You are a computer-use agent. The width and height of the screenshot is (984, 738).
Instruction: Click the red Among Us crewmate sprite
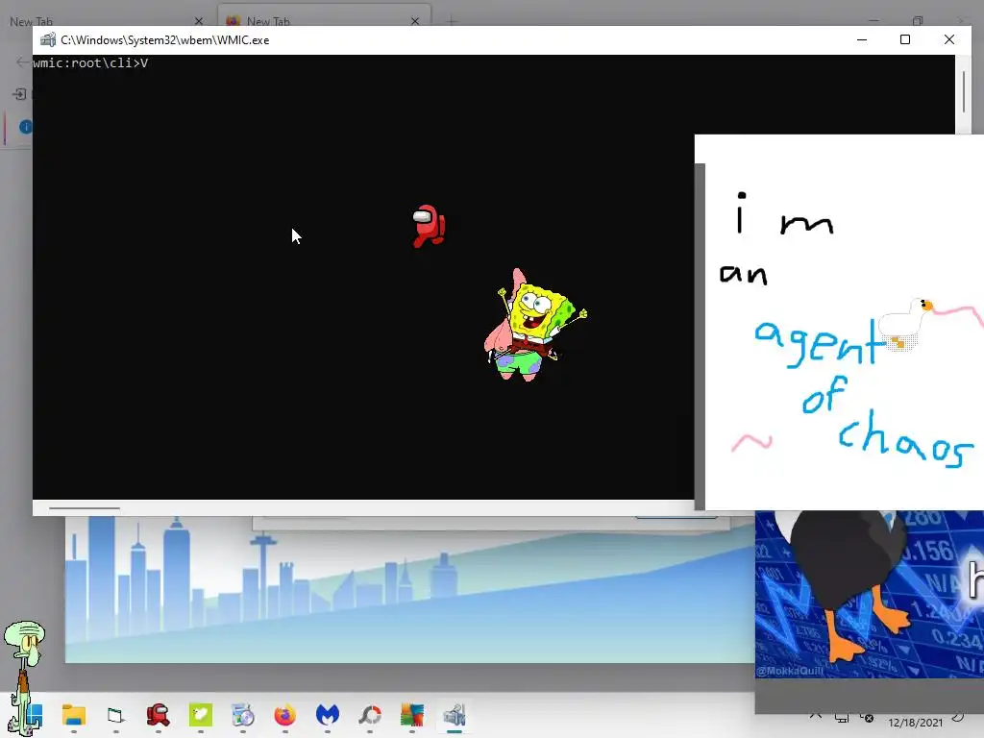[429, 226]
